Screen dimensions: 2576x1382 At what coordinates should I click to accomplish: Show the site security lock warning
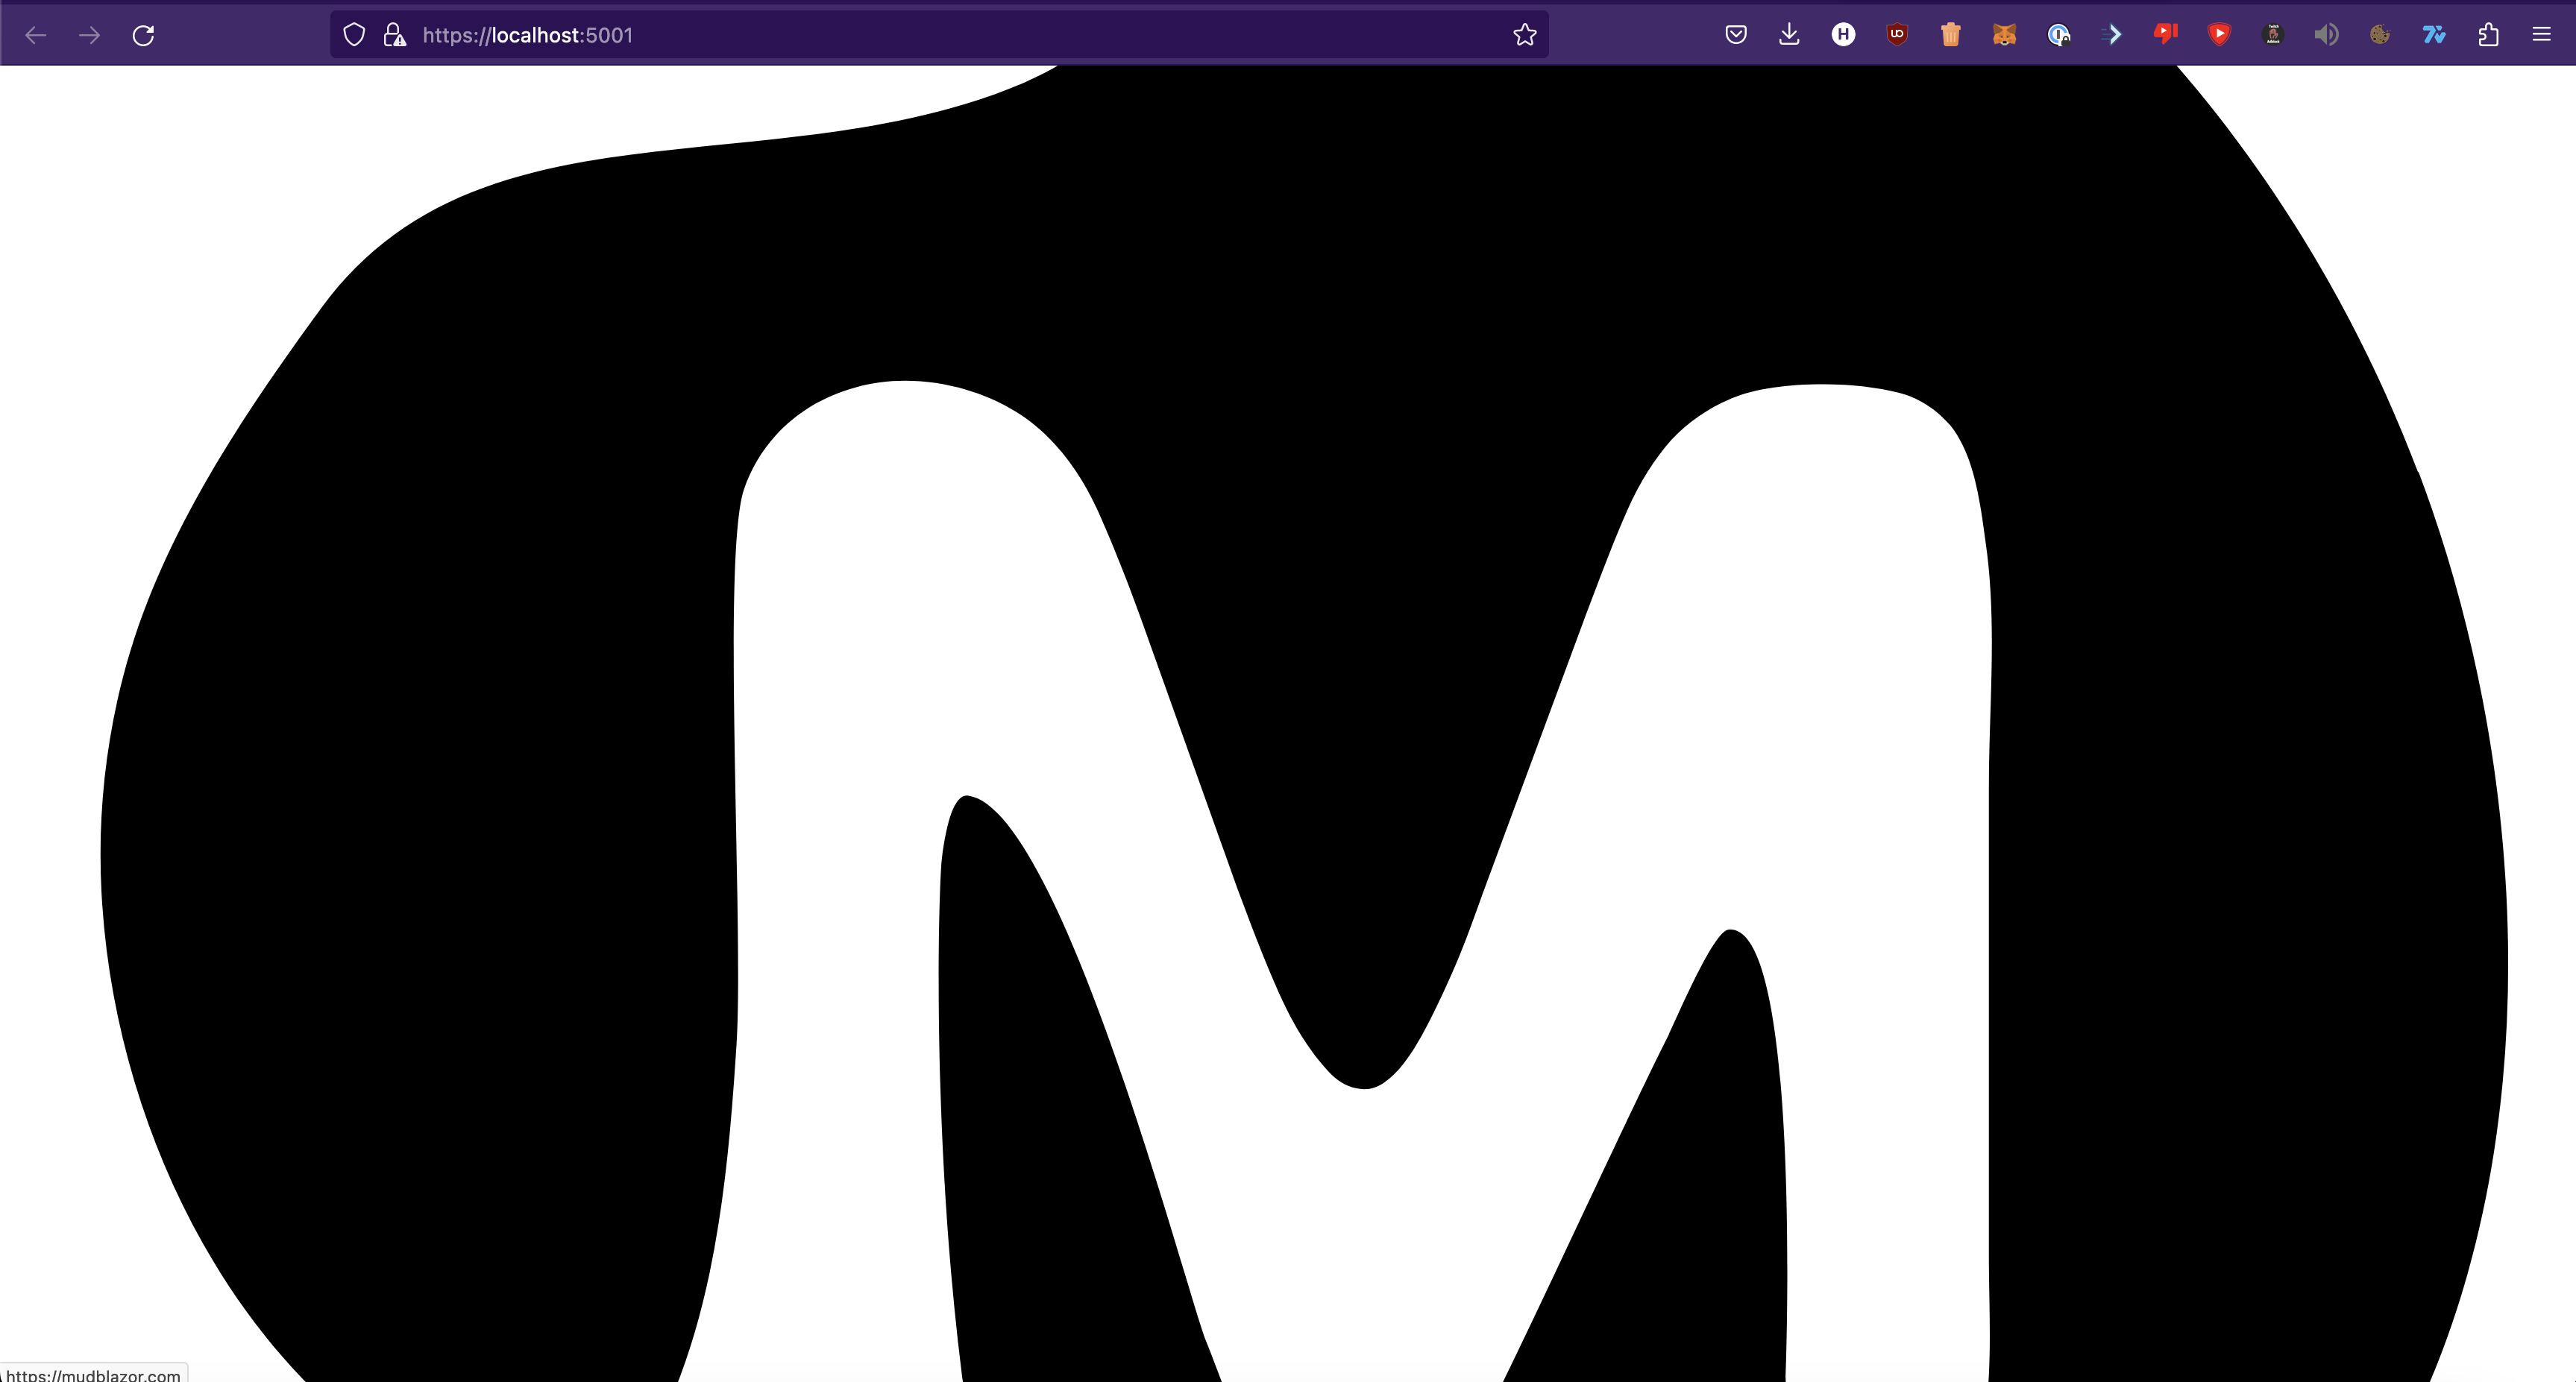pyautogui.click(x=395, y=35)
